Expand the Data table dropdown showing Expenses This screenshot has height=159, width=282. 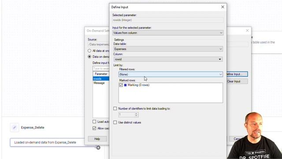[x=168, y=49]
